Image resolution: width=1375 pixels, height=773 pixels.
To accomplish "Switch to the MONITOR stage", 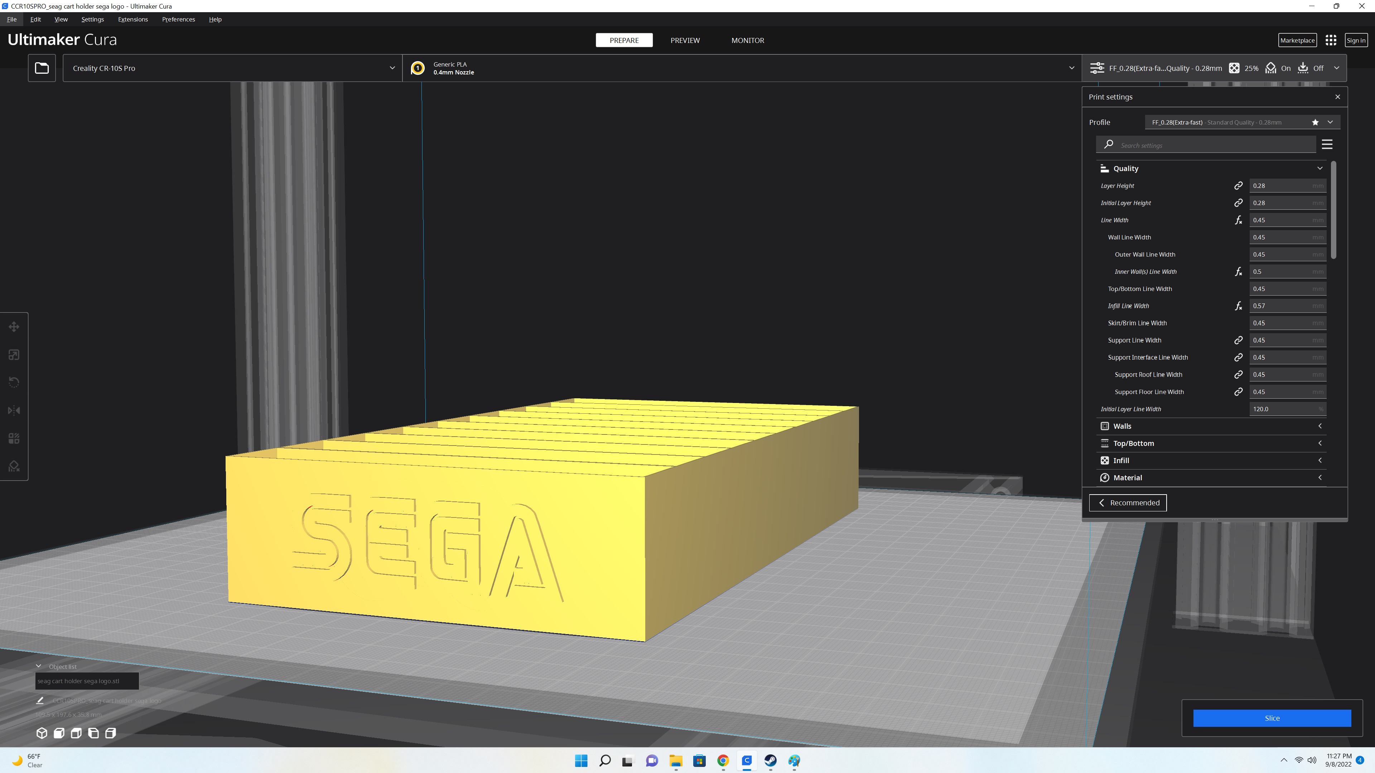I will coord(747,40).
